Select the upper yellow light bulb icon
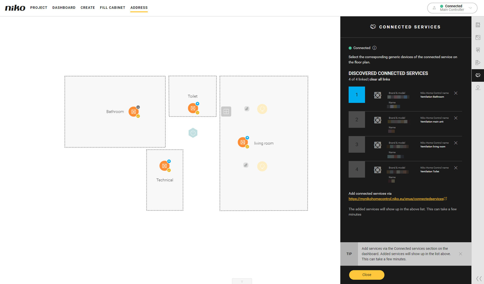Image resolution: width=484 pixels, height=284 pixels. pyautogui.click(x=262, y=109)
